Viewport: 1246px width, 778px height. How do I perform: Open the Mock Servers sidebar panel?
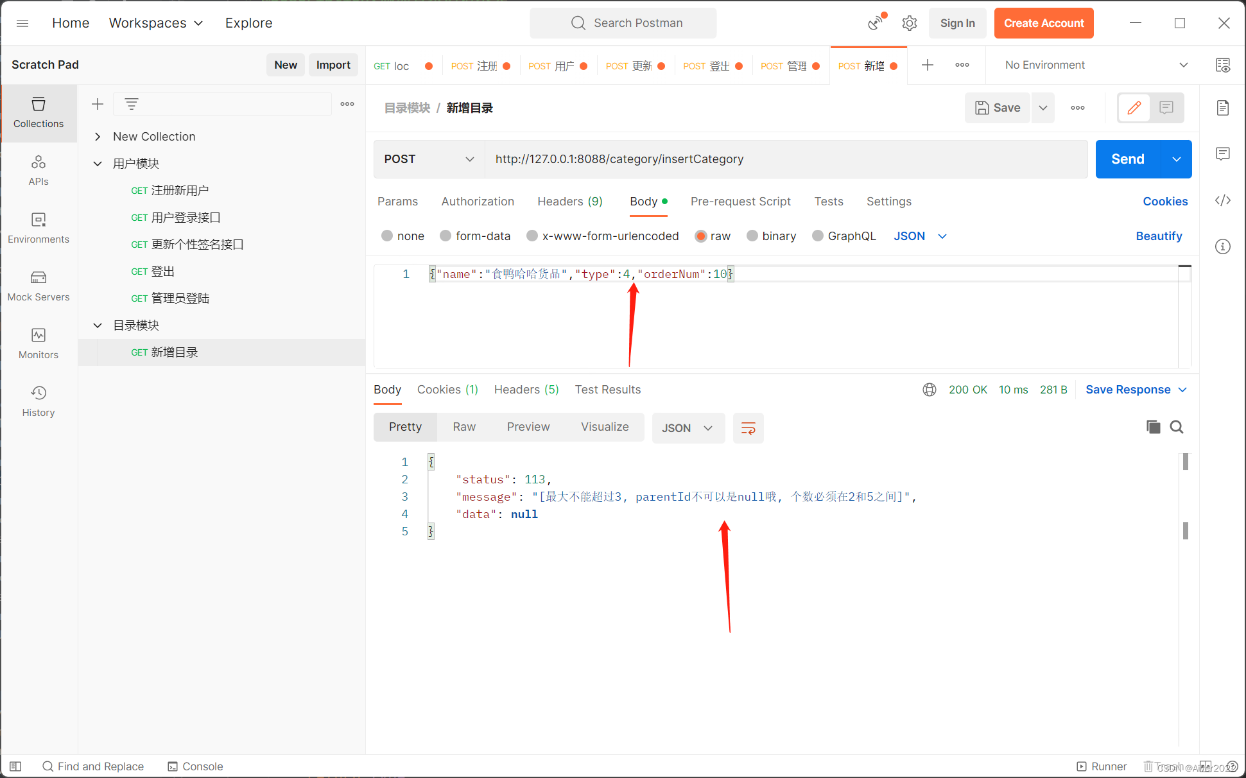[39, 286]
